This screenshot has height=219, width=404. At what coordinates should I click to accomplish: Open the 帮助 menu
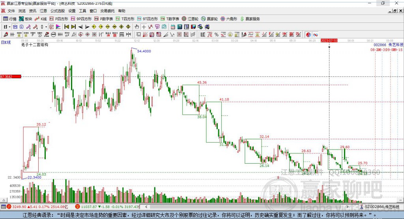(122, 11)
